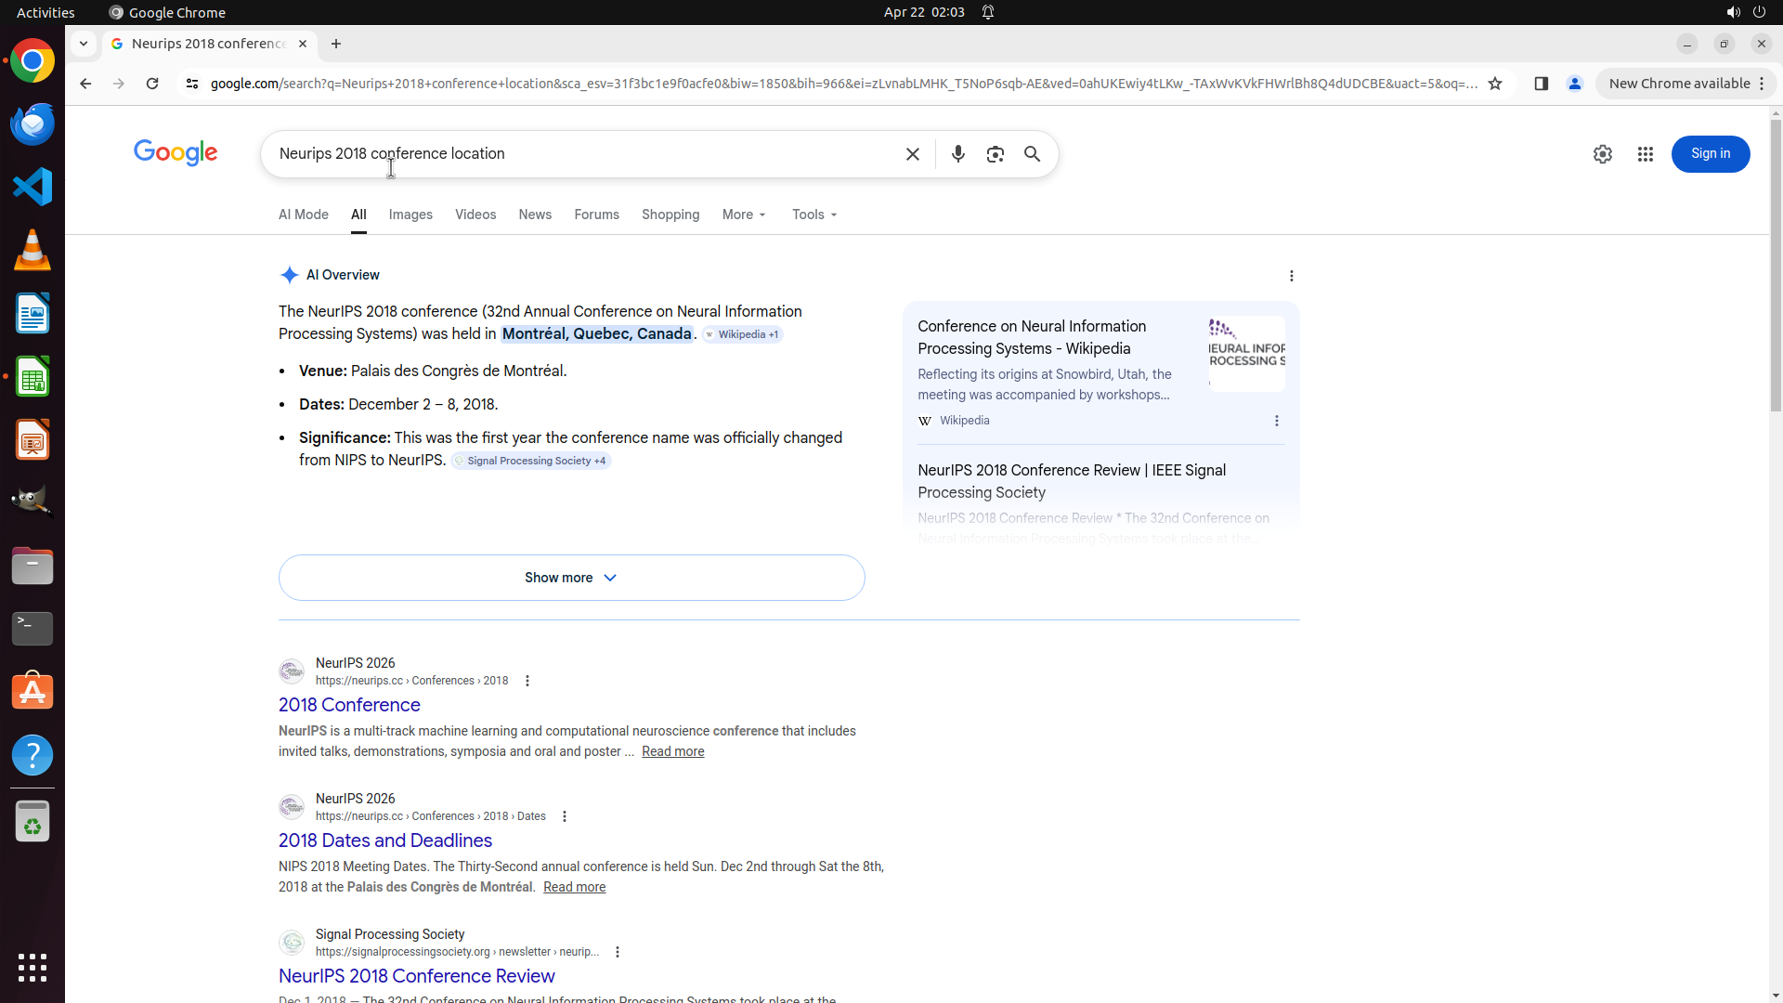Viewport: 1783px width, 1003px height.
Task: Open tab search chevron in Chrome
Action: (x=84, y=44)
